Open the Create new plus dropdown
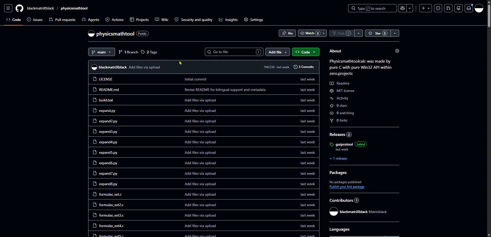 click(x=426, y=8)
